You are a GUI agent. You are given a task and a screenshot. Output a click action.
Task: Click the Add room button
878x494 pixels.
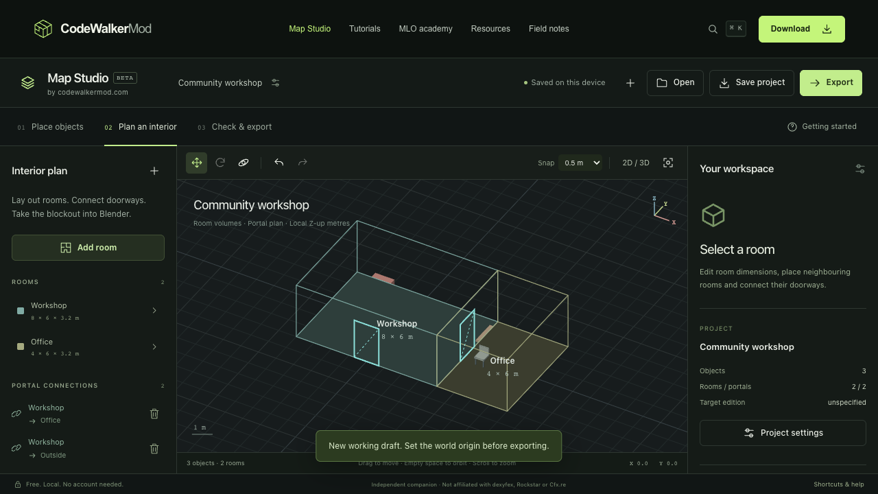tap(88, 248)
